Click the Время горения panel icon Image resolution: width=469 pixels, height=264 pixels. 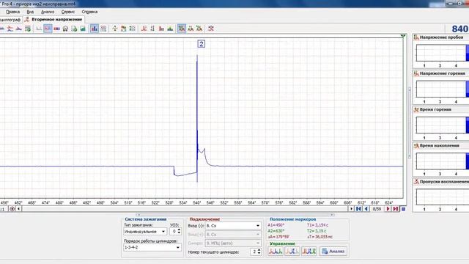tap(416, 109)
